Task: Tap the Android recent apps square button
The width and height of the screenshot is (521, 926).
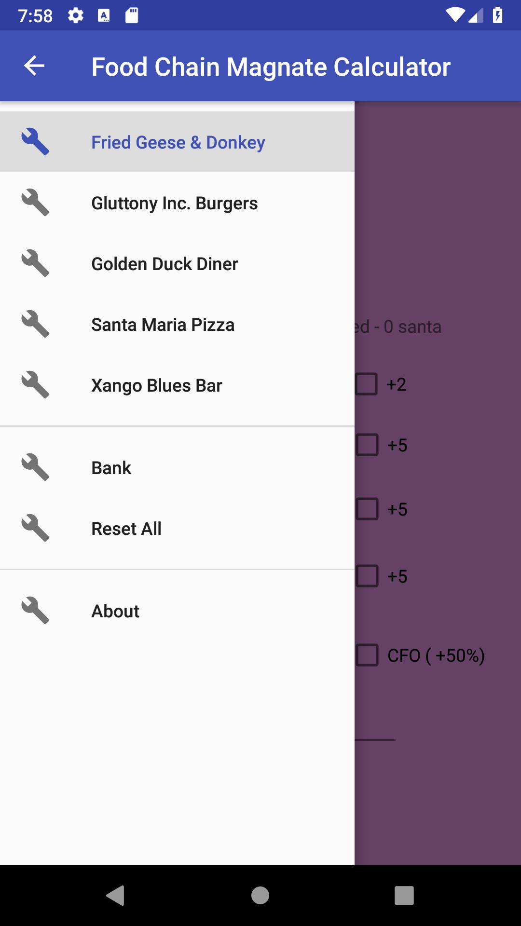Action: click(404, 896)
